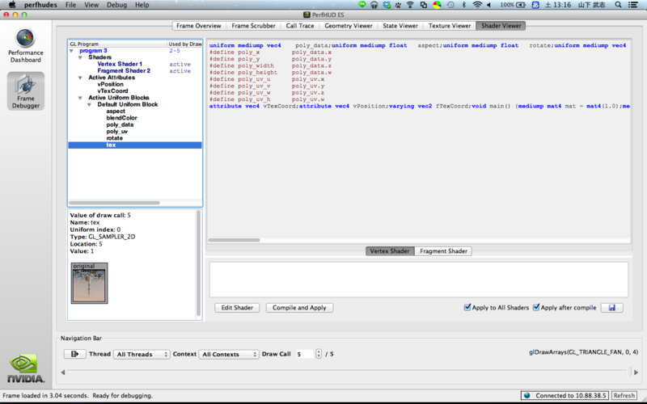Image resolution: width=647 pixels, height=404 pixels.
Task: Click the Refresh button
Action: (624, 395)
